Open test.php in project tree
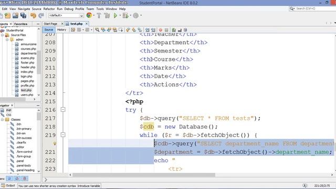The width and height of the screenshot is (336, 189). [26, 90]
